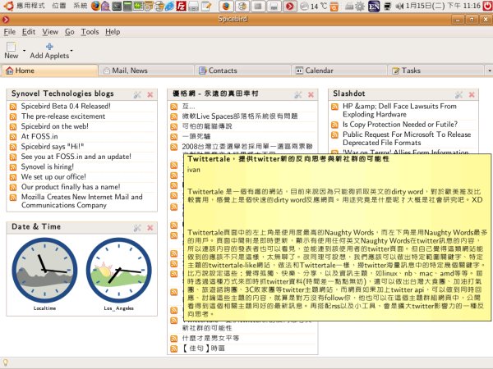This screenshot has width=493, height=369.
Task: Click RSS icon beside '微軟Live Spaces' entry
Action: (x=174, y=117)
